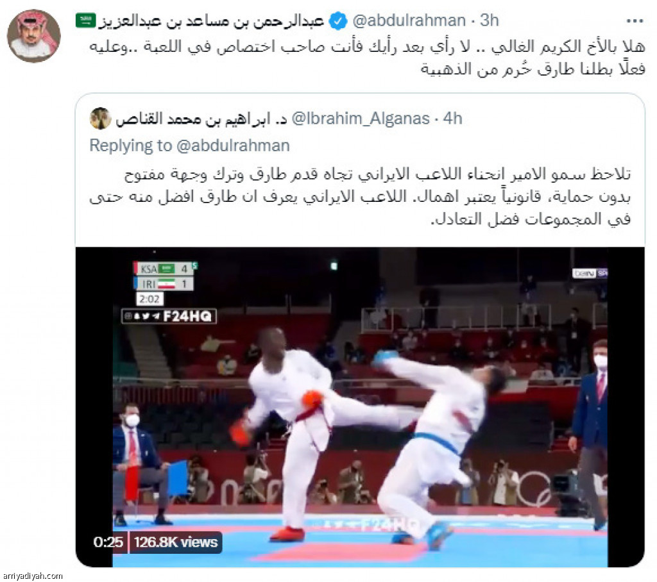Open the 4h timestamp of quoted tweet
Image resolution: width=657 pixels, height=582 pixels.
(x=452, y=119)
